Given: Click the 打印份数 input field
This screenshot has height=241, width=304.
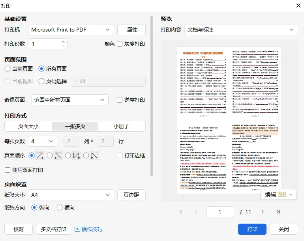Looking at the screenshot, I should pos(48,44).
